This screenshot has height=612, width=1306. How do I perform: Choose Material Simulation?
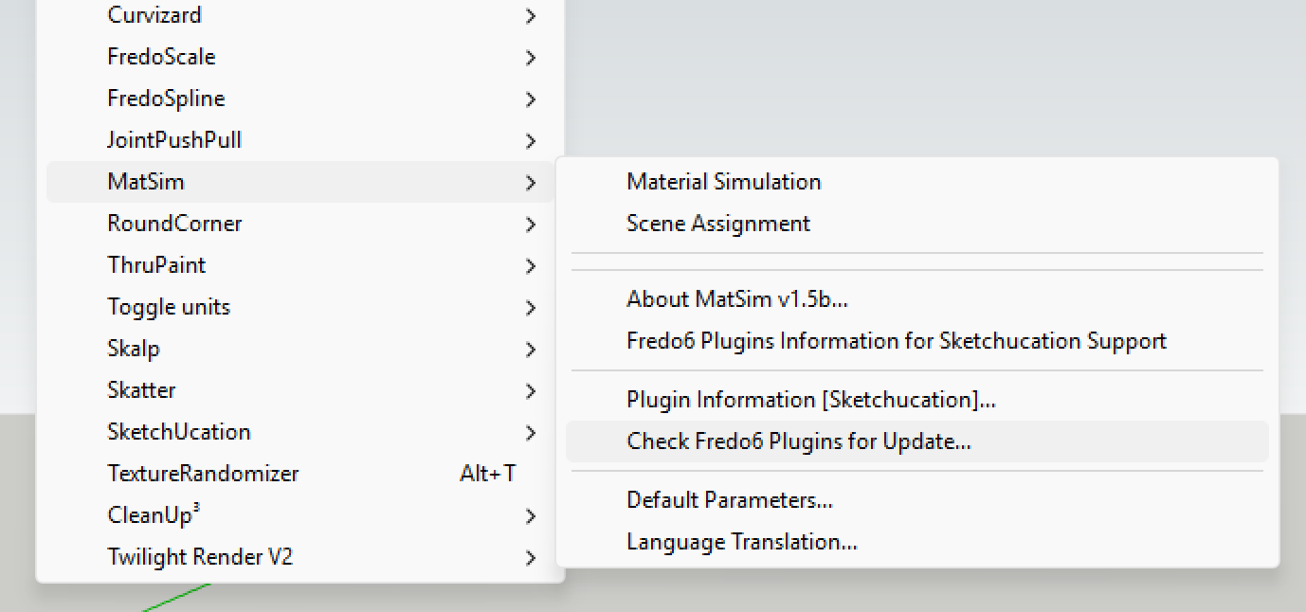pyautogui.click(x=723, y=182)
